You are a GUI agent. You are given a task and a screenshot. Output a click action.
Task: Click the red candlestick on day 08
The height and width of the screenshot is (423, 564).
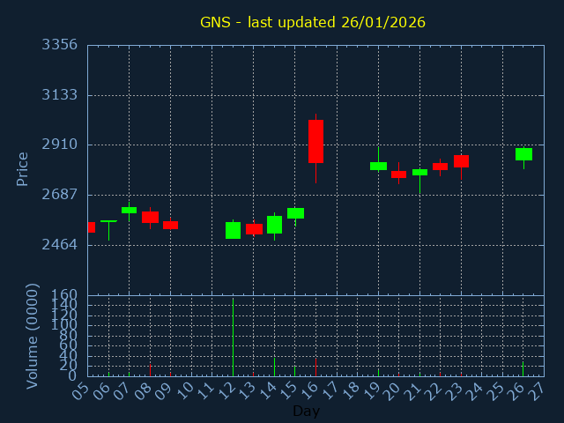coord(150,217)
